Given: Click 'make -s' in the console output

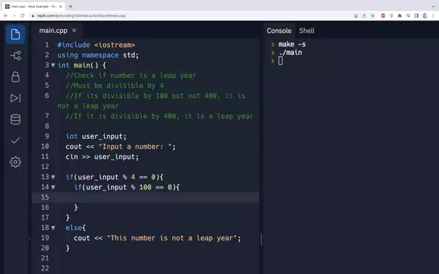Looking at the screenshot, I should (292, 44).
